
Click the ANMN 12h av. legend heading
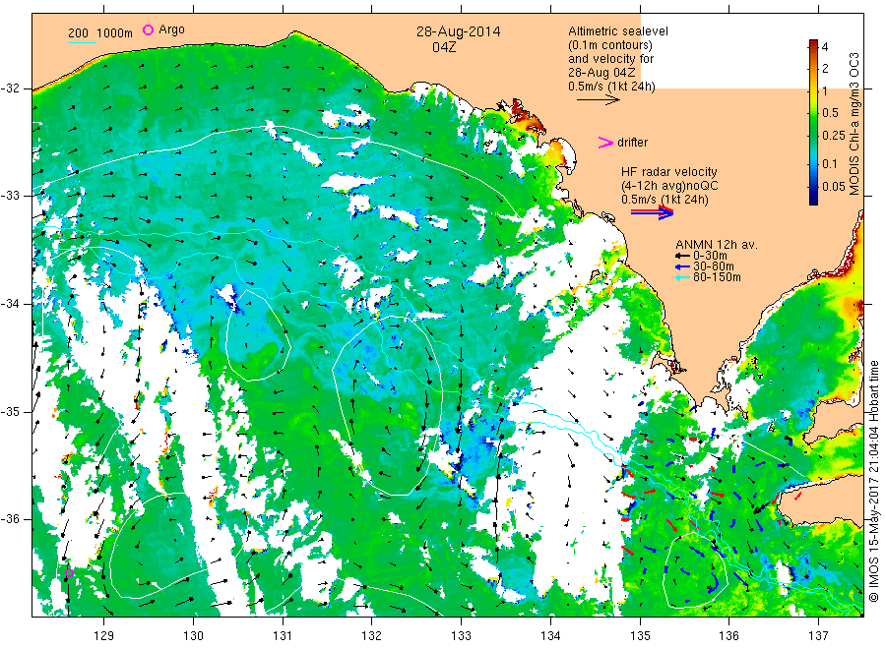pos(717,245)
